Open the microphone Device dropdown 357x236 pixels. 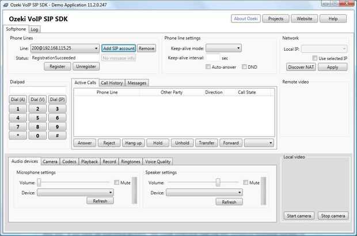[x=75, y=192]
